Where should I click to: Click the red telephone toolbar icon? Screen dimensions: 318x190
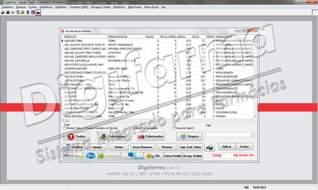click(38, 13)
